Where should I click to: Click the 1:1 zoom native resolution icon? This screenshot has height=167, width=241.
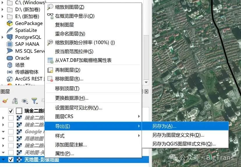[x=50, y=42]
